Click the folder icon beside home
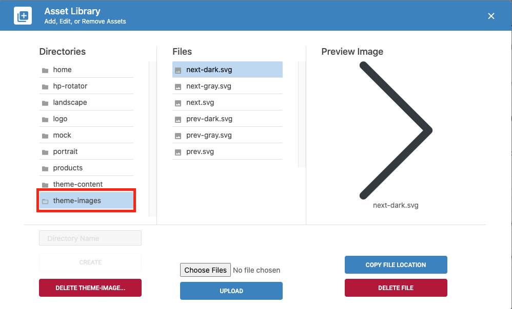Screen dimensions: 512x309 pos(45,70)
